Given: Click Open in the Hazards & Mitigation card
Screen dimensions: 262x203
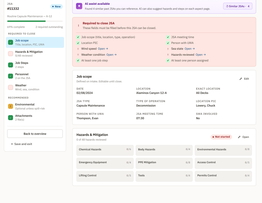Looking at the screenshot, I should point(243,137).
